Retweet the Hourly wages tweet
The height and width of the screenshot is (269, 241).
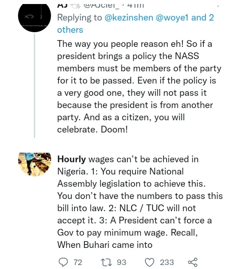tap(105, 262)
